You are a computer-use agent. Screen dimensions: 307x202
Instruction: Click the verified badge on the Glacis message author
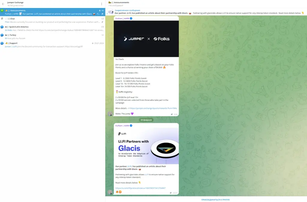[131, 126]
